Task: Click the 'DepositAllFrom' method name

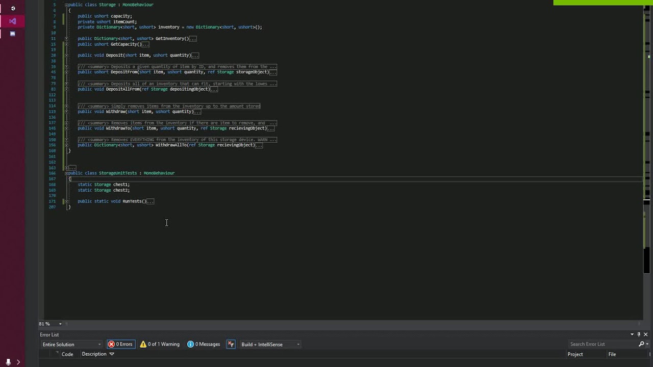Action: [122, 89]
